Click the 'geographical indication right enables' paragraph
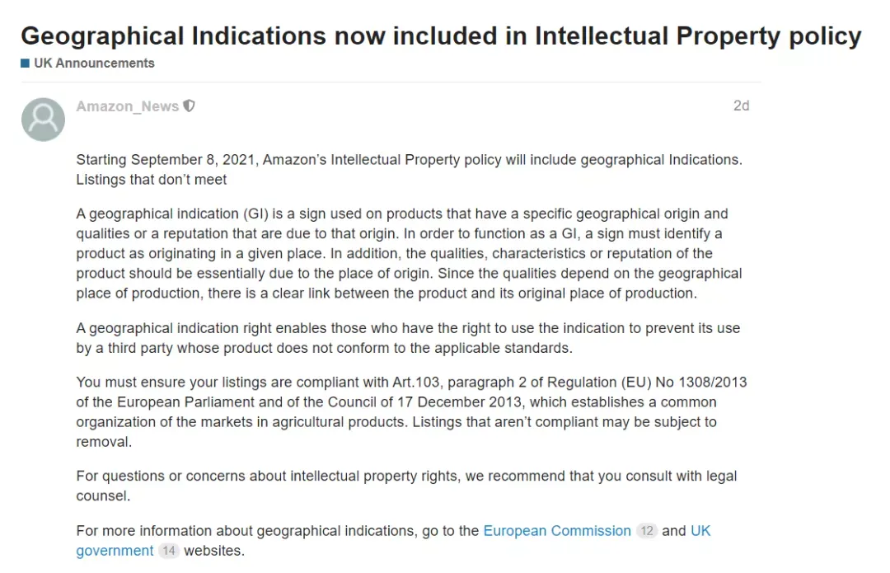The width and height of the screenshot is (890, 573). coord(408,338)
